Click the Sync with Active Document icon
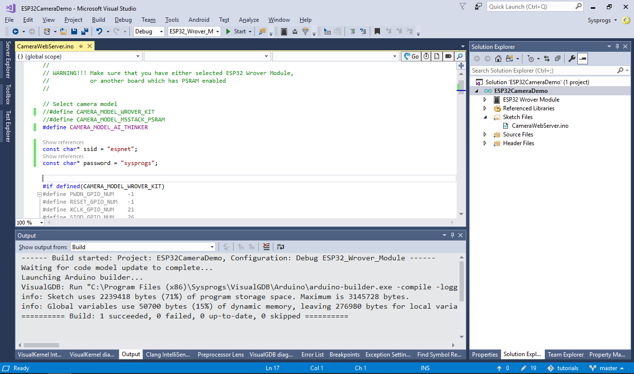The height and width of the screenshot is (374, 634). [547, 59]
